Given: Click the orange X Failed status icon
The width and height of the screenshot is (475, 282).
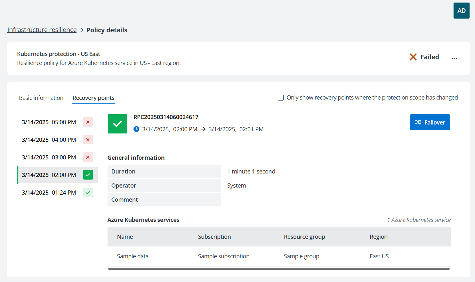Looking at the screenshot, I should coord(413,57).
